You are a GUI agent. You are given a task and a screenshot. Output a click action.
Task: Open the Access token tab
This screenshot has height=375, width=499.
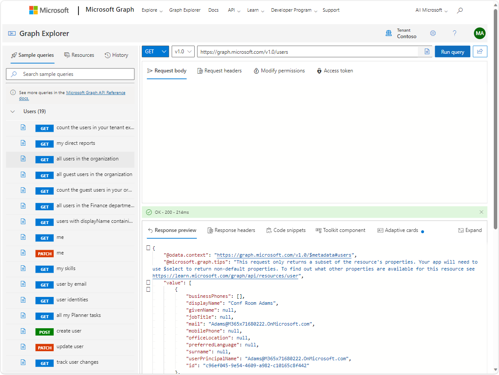click(335, 71)
